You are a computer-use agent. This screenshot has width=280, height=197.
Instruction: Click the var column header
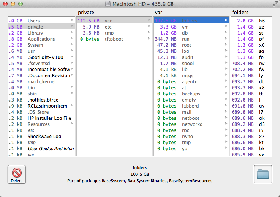tap(158, 13)
